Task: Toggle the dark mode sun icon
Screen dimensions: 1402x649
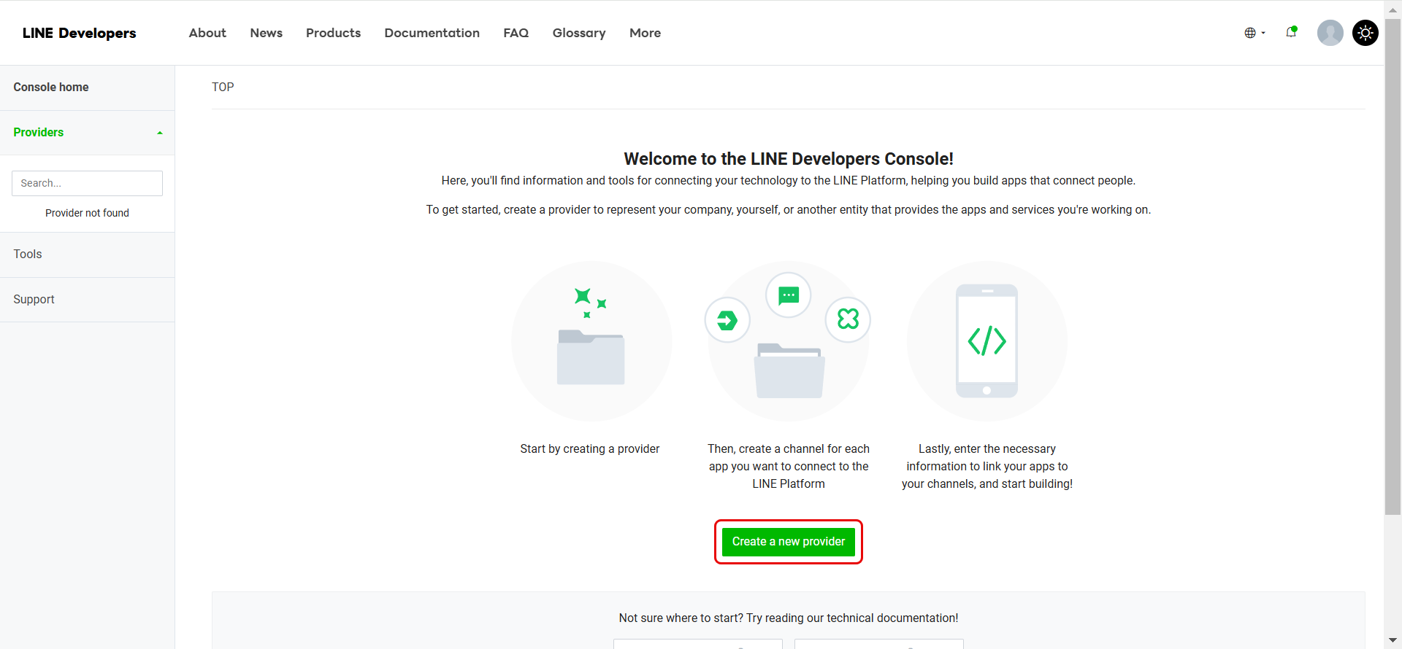Action: pos(1365,33)
